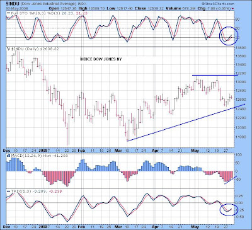The image size is (252, 230).
Task: Click the Apr label on the TRIX panel date axis
Action: (155, 227)
